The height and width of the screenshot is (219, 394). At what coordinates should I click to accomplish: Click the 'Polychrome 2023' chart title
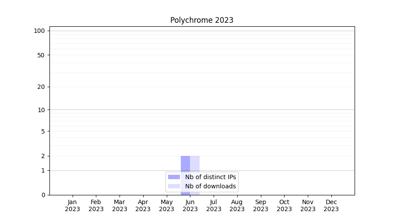click(x=201, y=20)
